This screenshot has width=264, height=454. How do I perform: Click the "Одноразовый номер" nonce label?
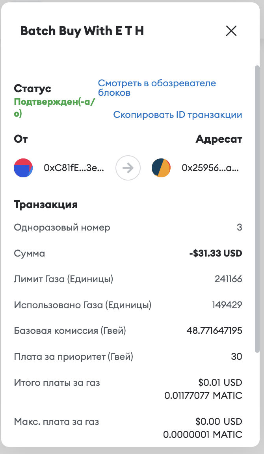tap(62, 227)
